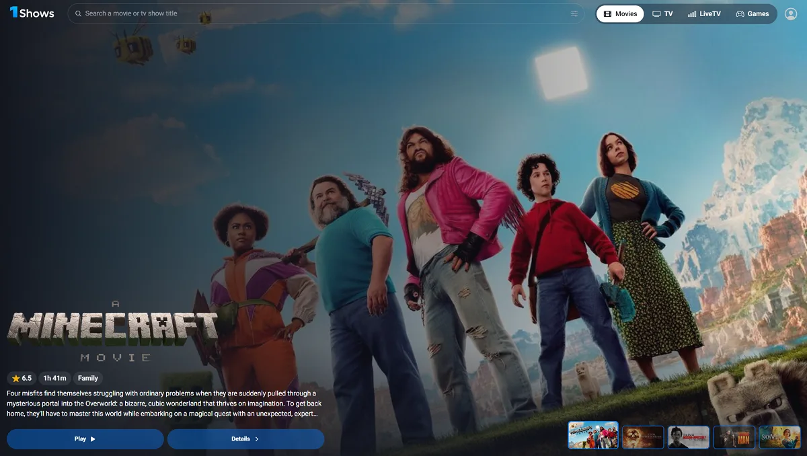
Task: Focus the movie or TV show search field
Action: click(x=326, y=13)
